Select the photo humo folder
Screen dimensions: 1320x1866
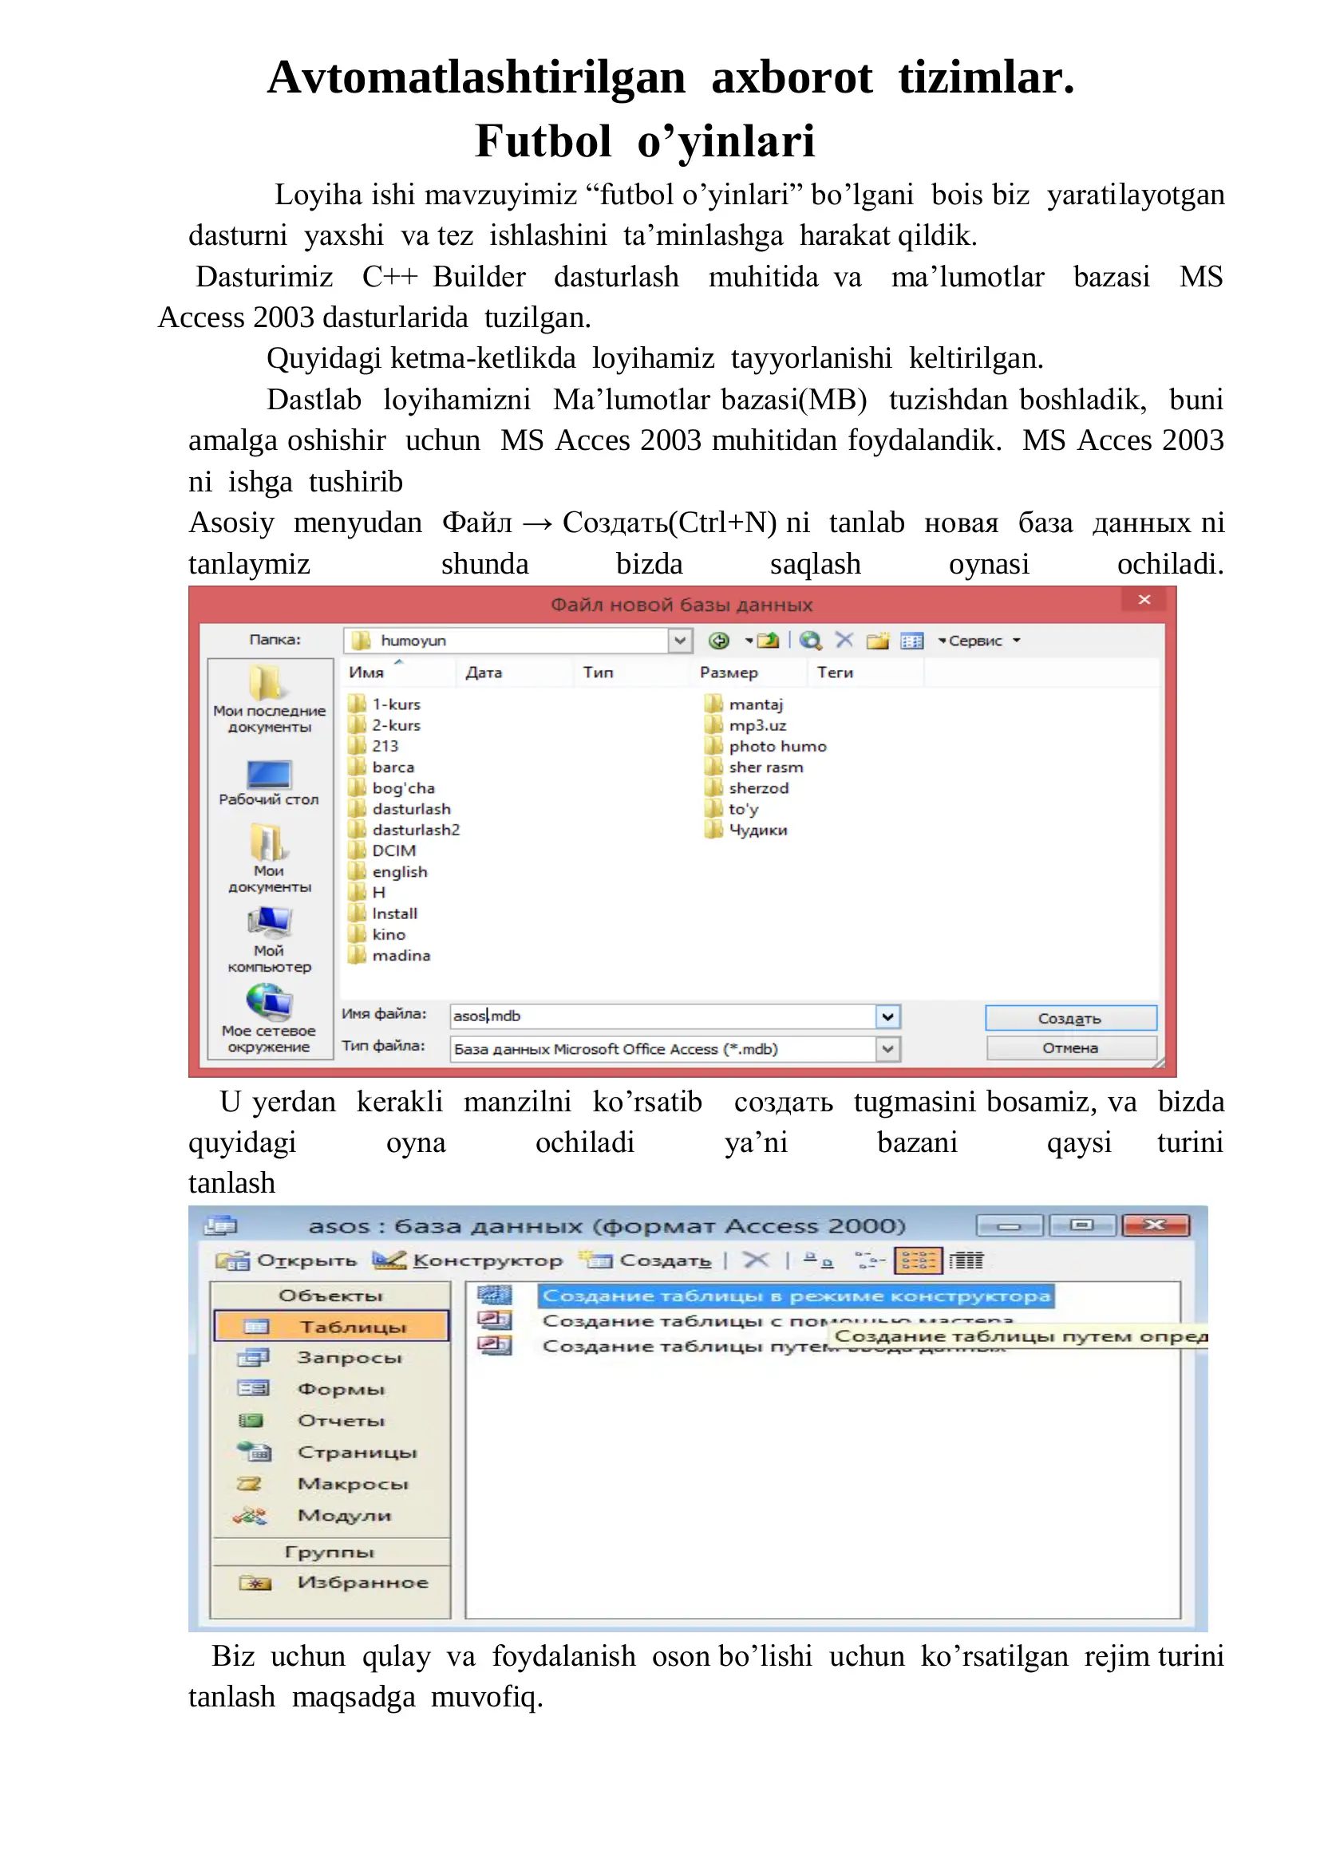(765, 746)
